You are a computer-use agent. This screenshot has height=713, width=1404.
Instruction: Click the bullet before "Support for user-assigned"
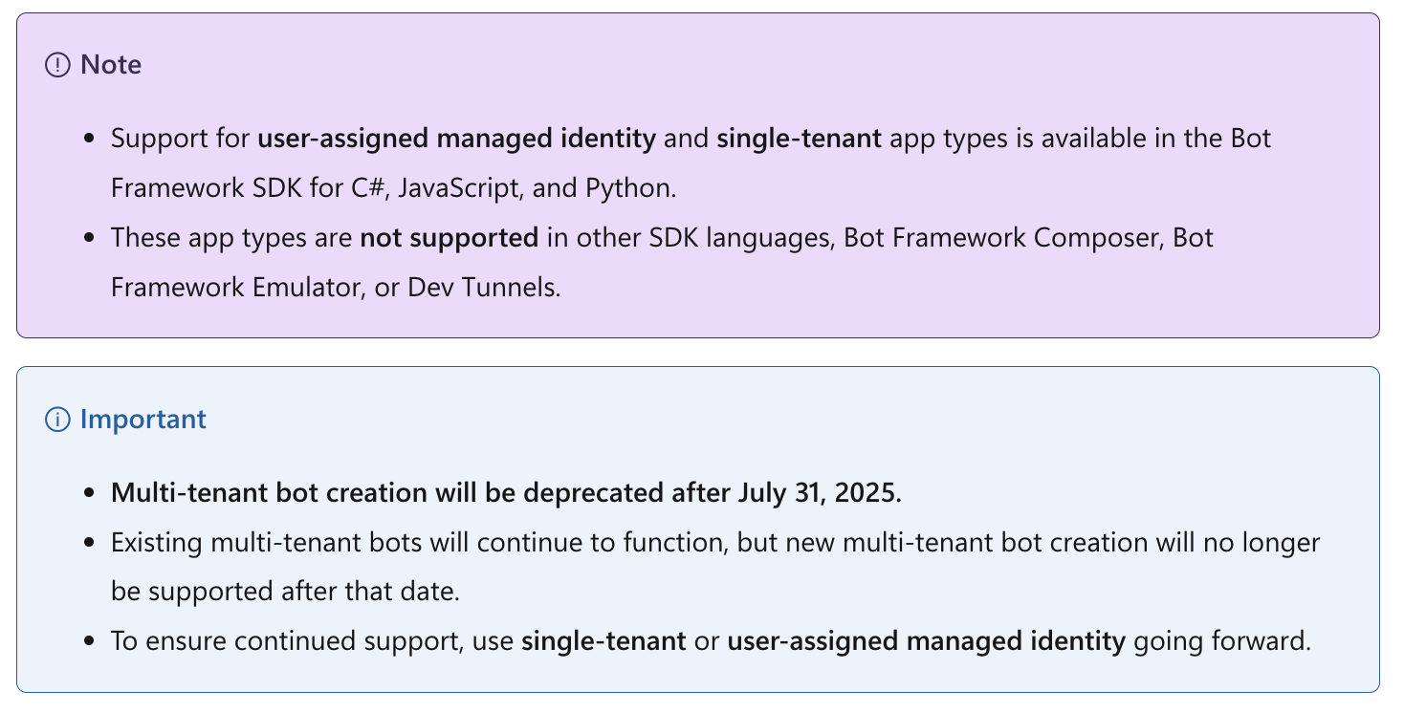pyautogui.click(x=89, y=140)
